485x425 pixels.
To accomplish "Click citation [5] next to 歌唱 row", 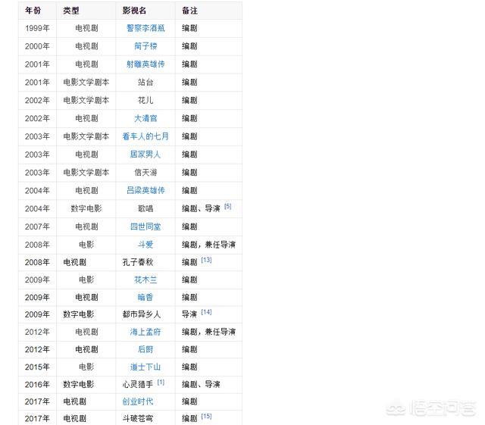I will click(x=227, y=206).
